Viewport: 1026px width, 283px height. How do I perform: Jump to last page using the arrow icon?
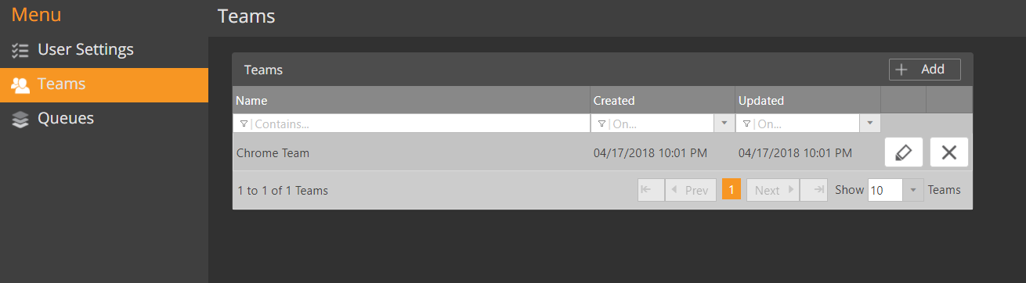point(815,190)
